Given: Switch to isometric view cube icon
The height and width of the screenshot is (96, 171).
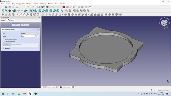Looking at the screenshot, I should pos(36,11).
